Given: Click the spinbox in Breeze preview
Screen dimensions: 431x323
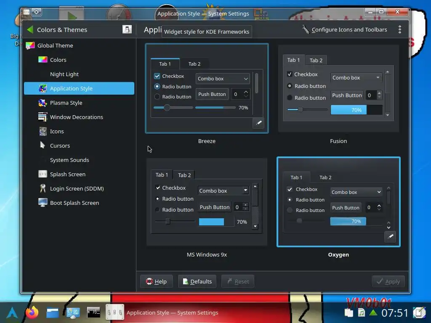Looking at the screenshot, I should coord(240,94).
